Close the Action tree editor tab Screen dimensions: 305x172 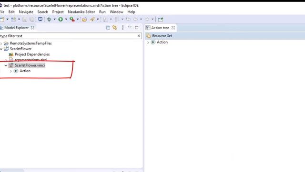(x=173, y=28)
